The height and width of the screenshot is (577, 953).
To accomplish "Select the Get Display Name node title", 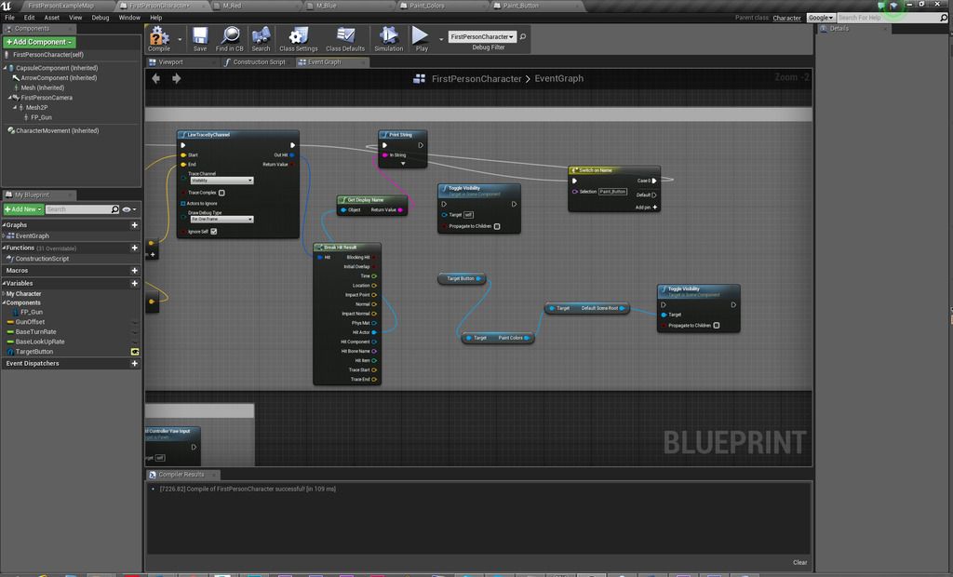I will (x=365, y=200).
